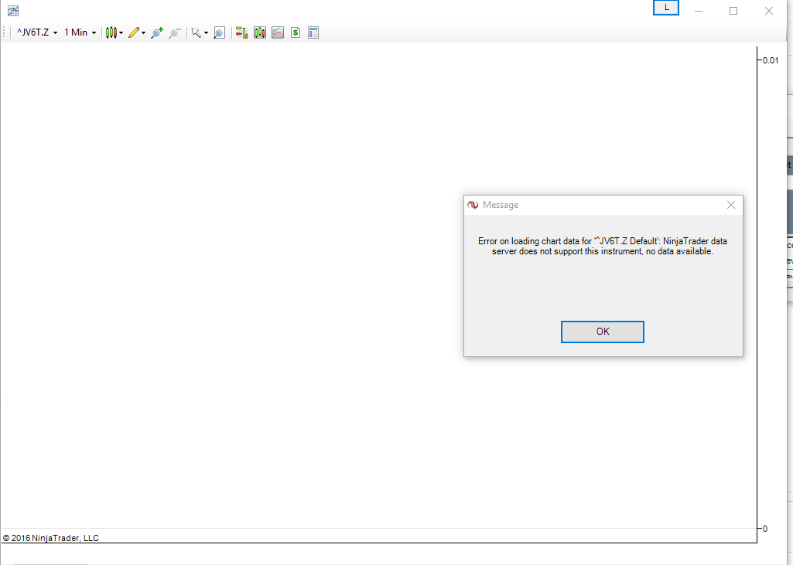Open the 1 Min interval dropdown

click(80, 32)
